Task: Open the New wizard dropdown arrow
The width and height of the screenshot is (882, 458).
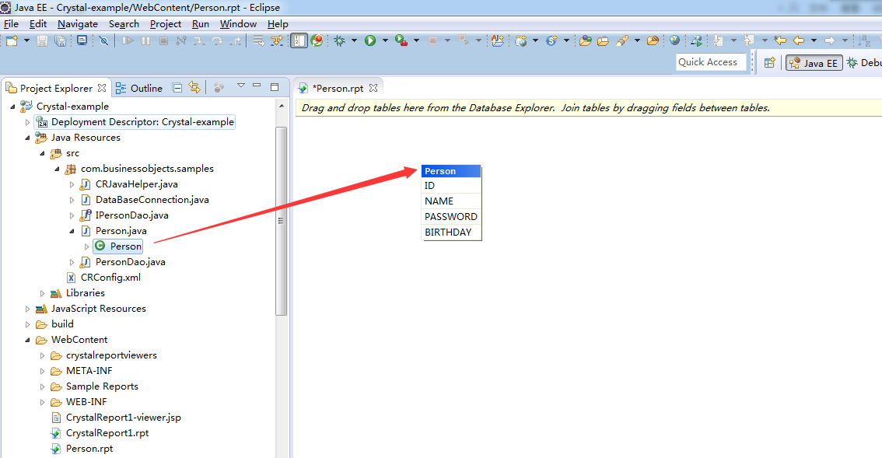Action: click(26, 40)
